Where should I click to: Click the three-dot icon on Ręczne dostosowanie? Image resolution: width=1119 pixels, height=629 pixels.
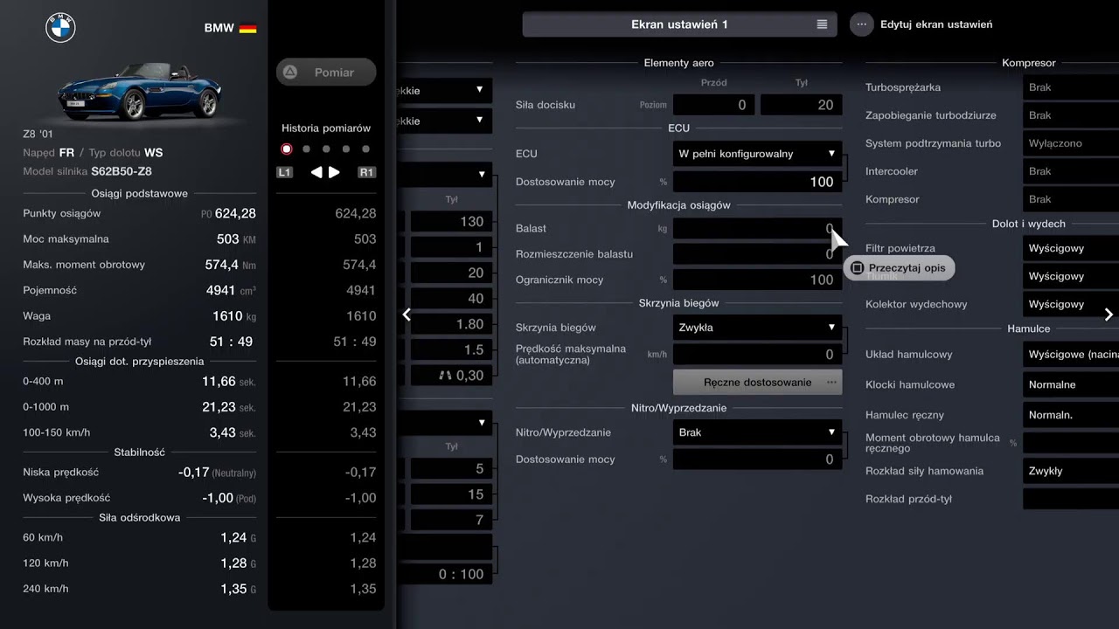click(831, 382)
